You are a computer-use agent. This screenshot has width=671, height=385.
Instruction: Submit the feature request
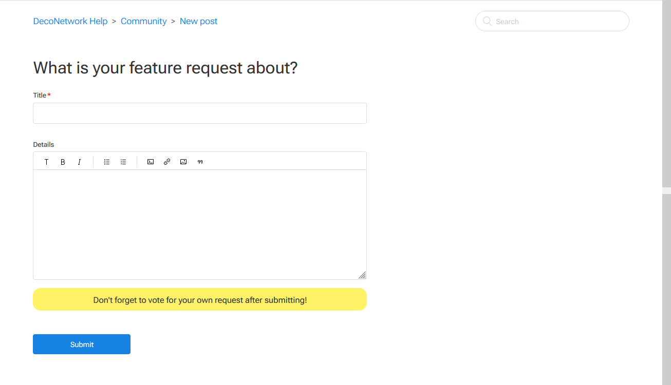point(82,344)
